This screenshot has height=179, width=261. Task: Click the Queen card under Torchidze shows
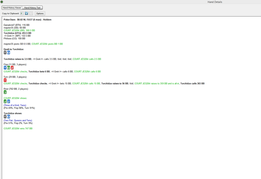click(x=9, y=117)
